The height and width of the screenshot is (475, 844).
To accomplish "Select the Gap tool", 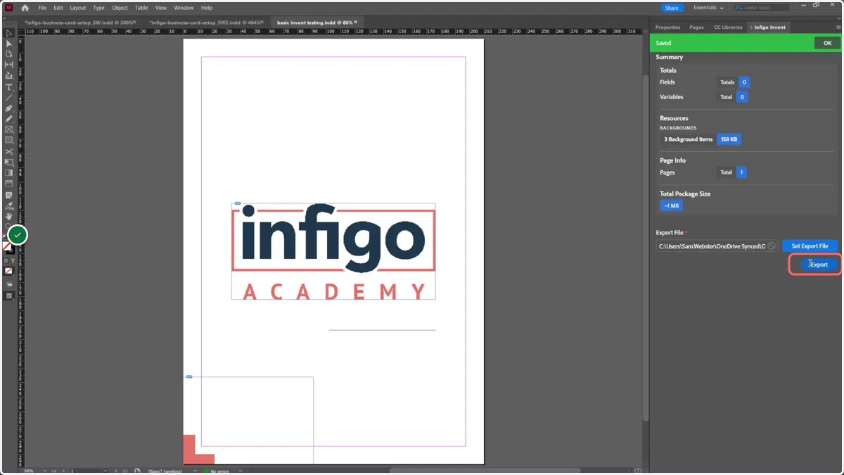I will 9,65.
